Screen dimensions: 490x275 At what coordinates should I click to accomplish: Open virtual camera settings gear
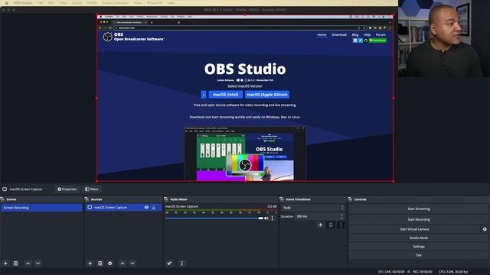coord(485,229)
